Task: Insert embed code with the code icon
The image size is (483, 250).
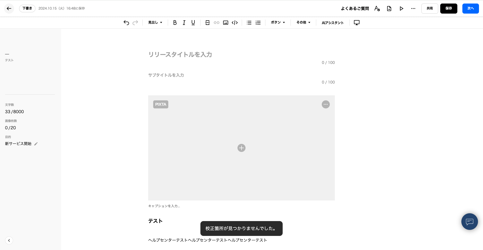Action: click(235, 23)
